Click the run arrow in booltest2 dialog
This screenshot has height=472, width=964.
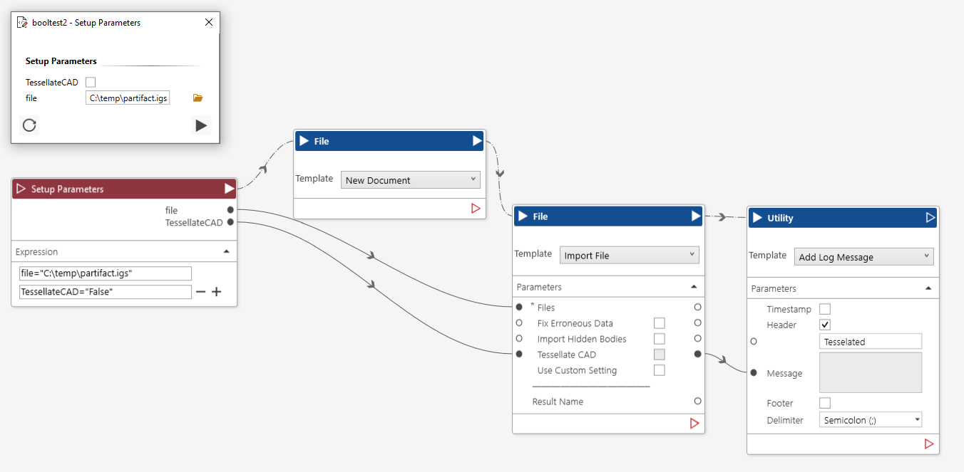click(x=201, y=126)
